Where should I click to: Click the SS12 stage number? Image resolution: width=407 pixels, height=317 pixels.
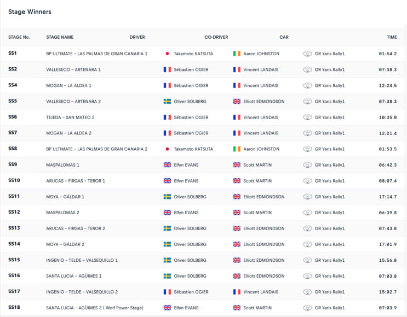[x=14, y=212]
